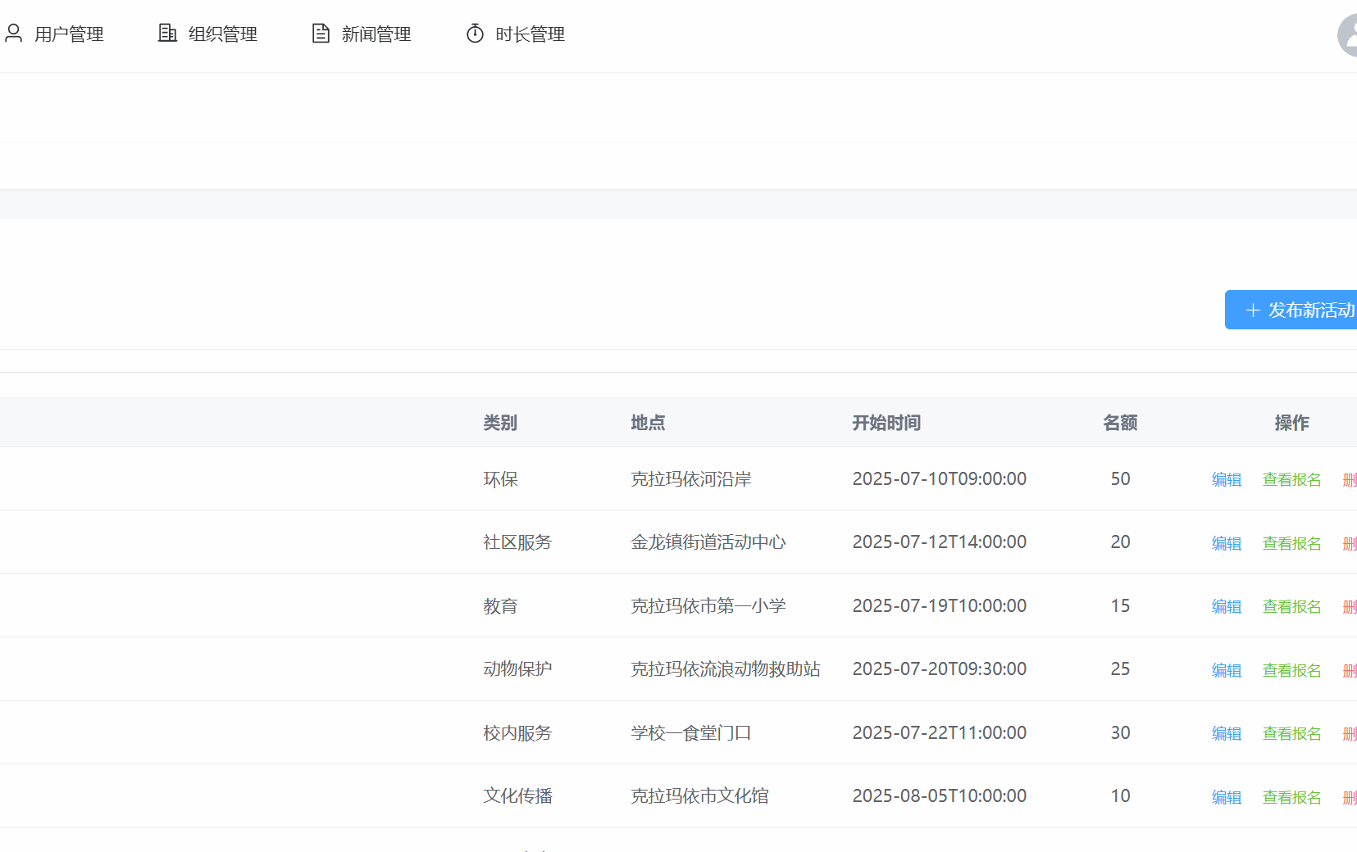
Task: View signups for 文化传播 activity
Action: [1291, 797]
